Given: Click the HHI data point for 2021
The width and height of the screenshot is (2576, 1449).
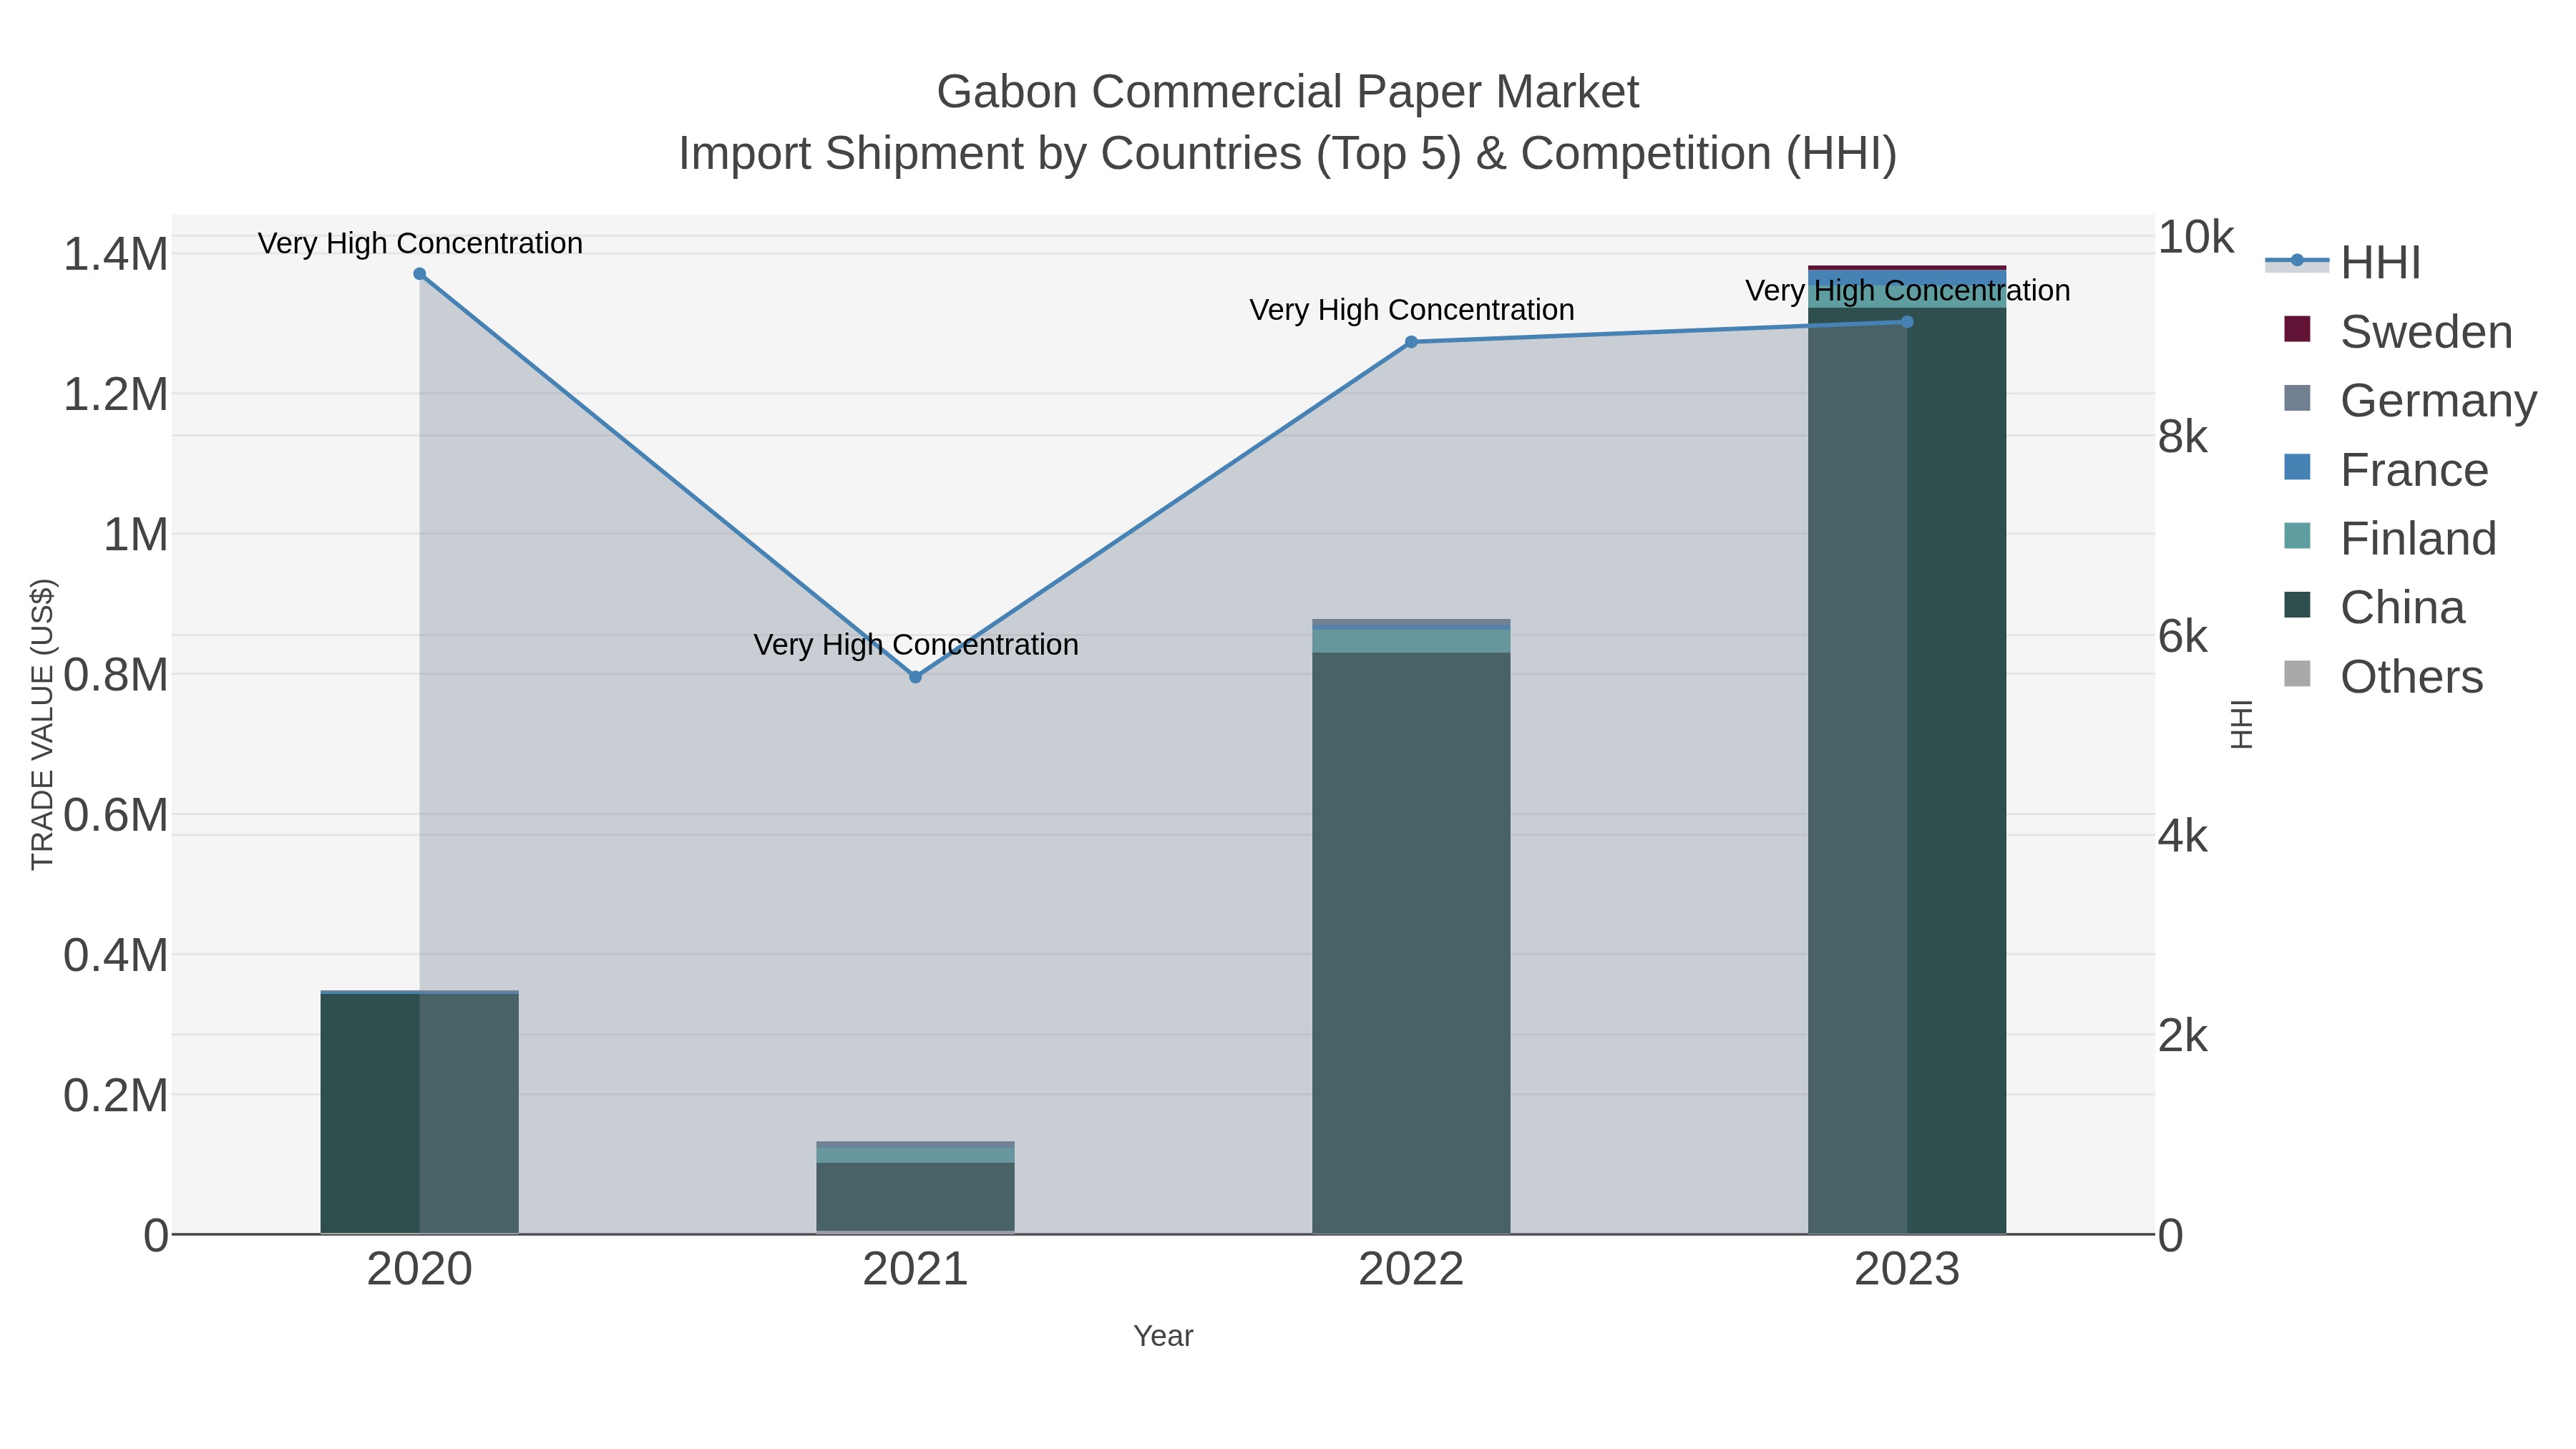Looking at the screenshot, I should coord(915,677).
